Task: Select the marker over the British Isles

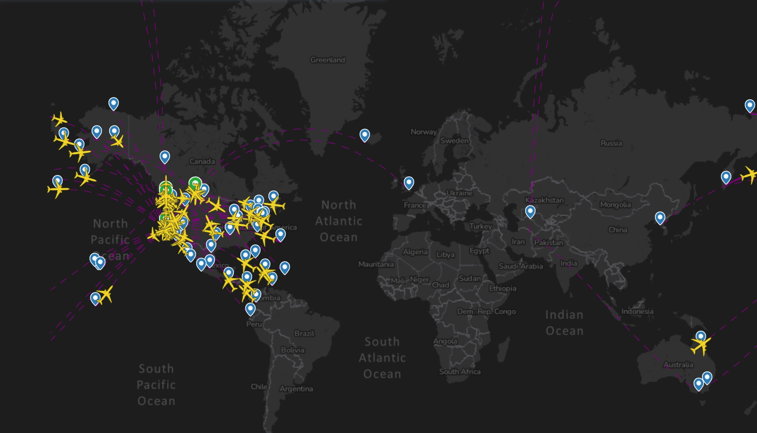Action: (x=409, y=182)
